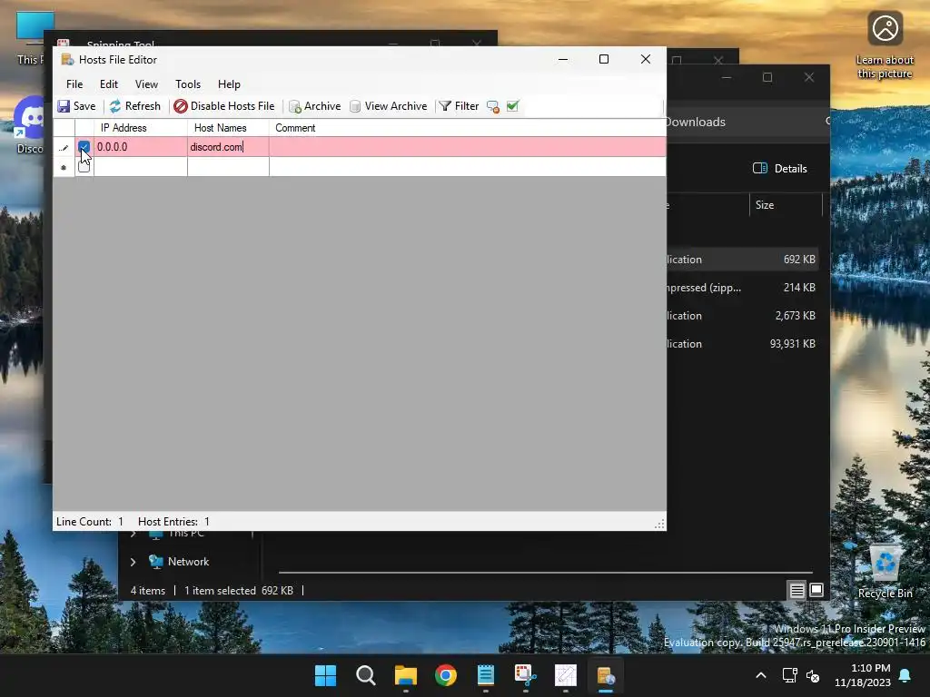930x697 pixels.
Task: Click the 0.0.0.0 IP address cell
Action: click(x=141, y=147)
